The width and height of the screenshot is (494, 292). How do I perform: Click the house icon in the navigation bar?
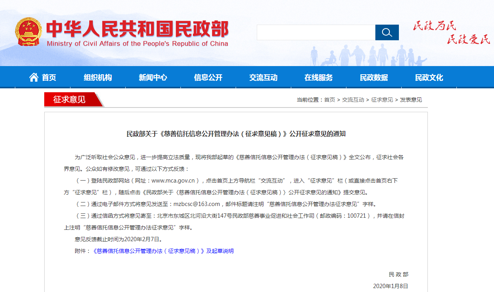34,77
